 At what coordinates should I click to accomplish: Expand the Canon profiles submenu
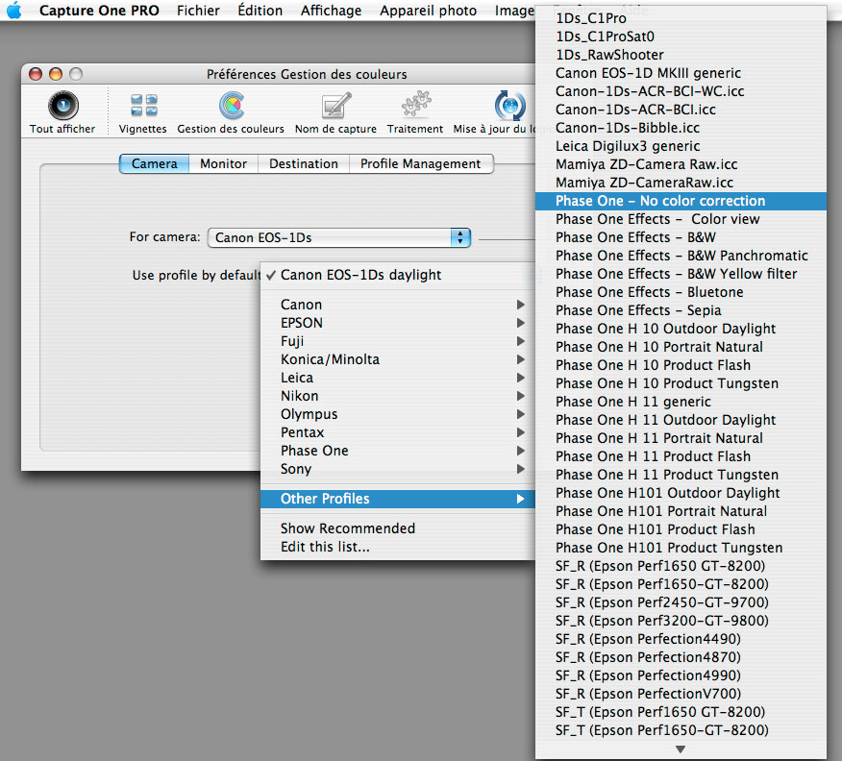point(398,305)
